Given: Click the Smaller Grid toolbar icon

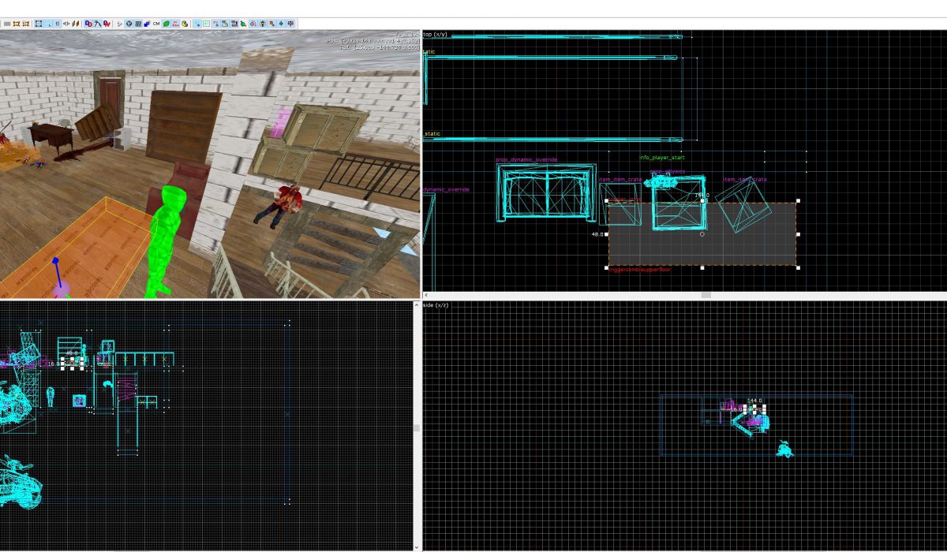Looking at the screenshot, I should click(17, 24).
